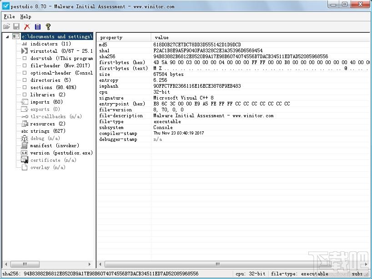Viewport: 372px width, 279px height.
Task: Click the compiler-stamp date value
Action: (x=179, y=133)
